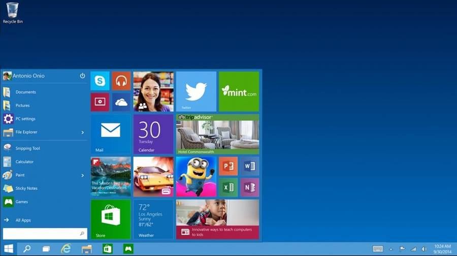Open the Skype tile
The image size is (457, 256).
100,81
